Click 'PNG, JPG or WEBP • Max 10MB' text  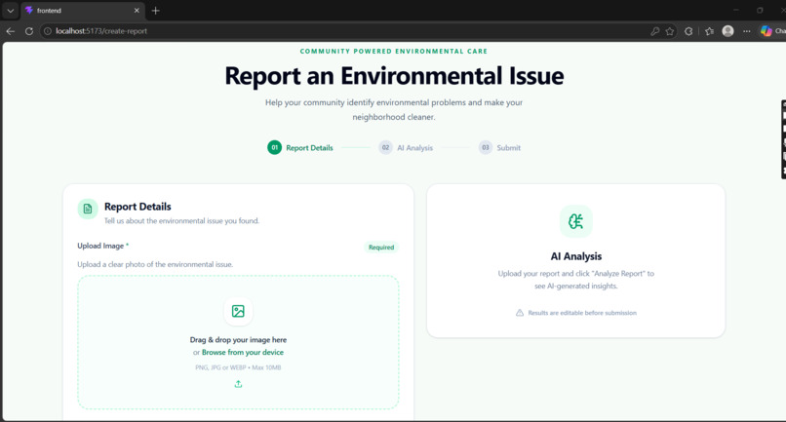coord(238,367)
